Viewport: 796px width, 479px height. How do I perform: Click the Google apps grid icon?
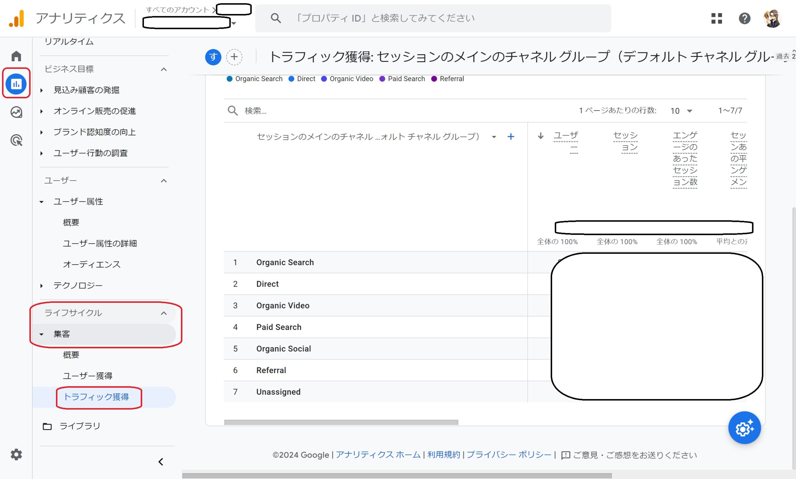pos(716,18)
